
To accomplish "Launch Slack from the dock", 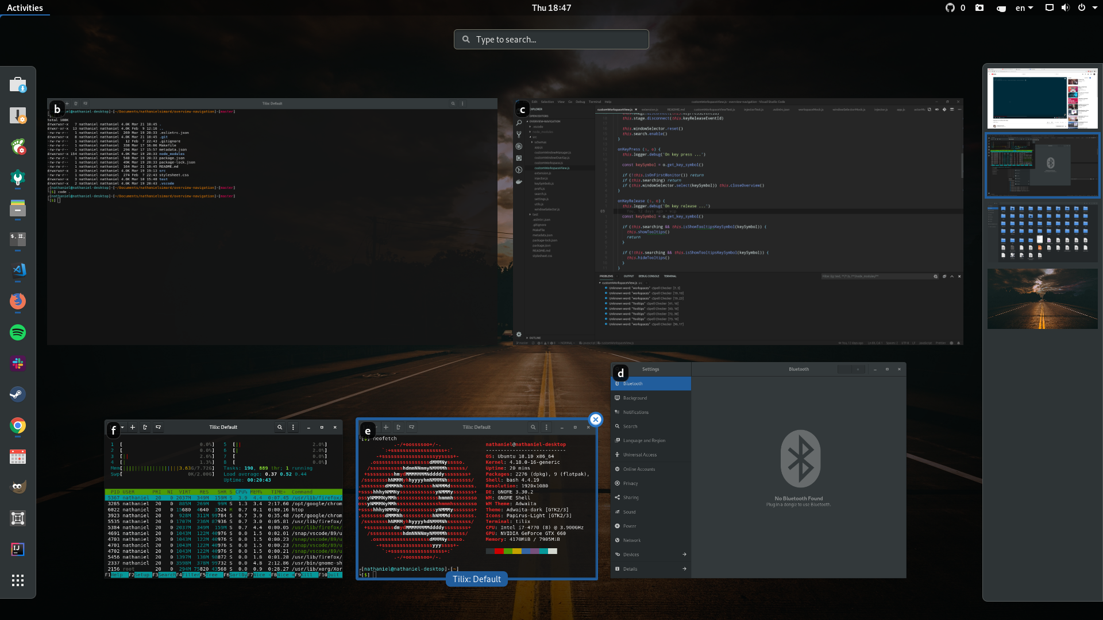I will click(x=18, y=363).
